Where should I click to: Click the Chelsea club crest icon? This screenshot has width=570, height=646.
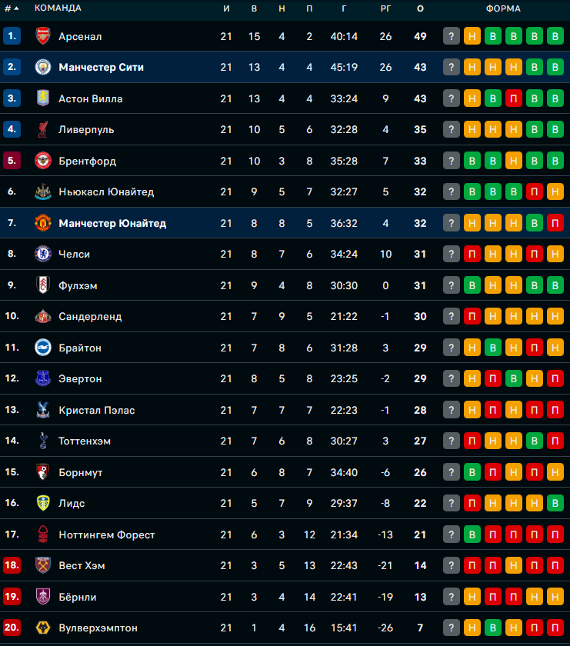click(x=43, y=254)
